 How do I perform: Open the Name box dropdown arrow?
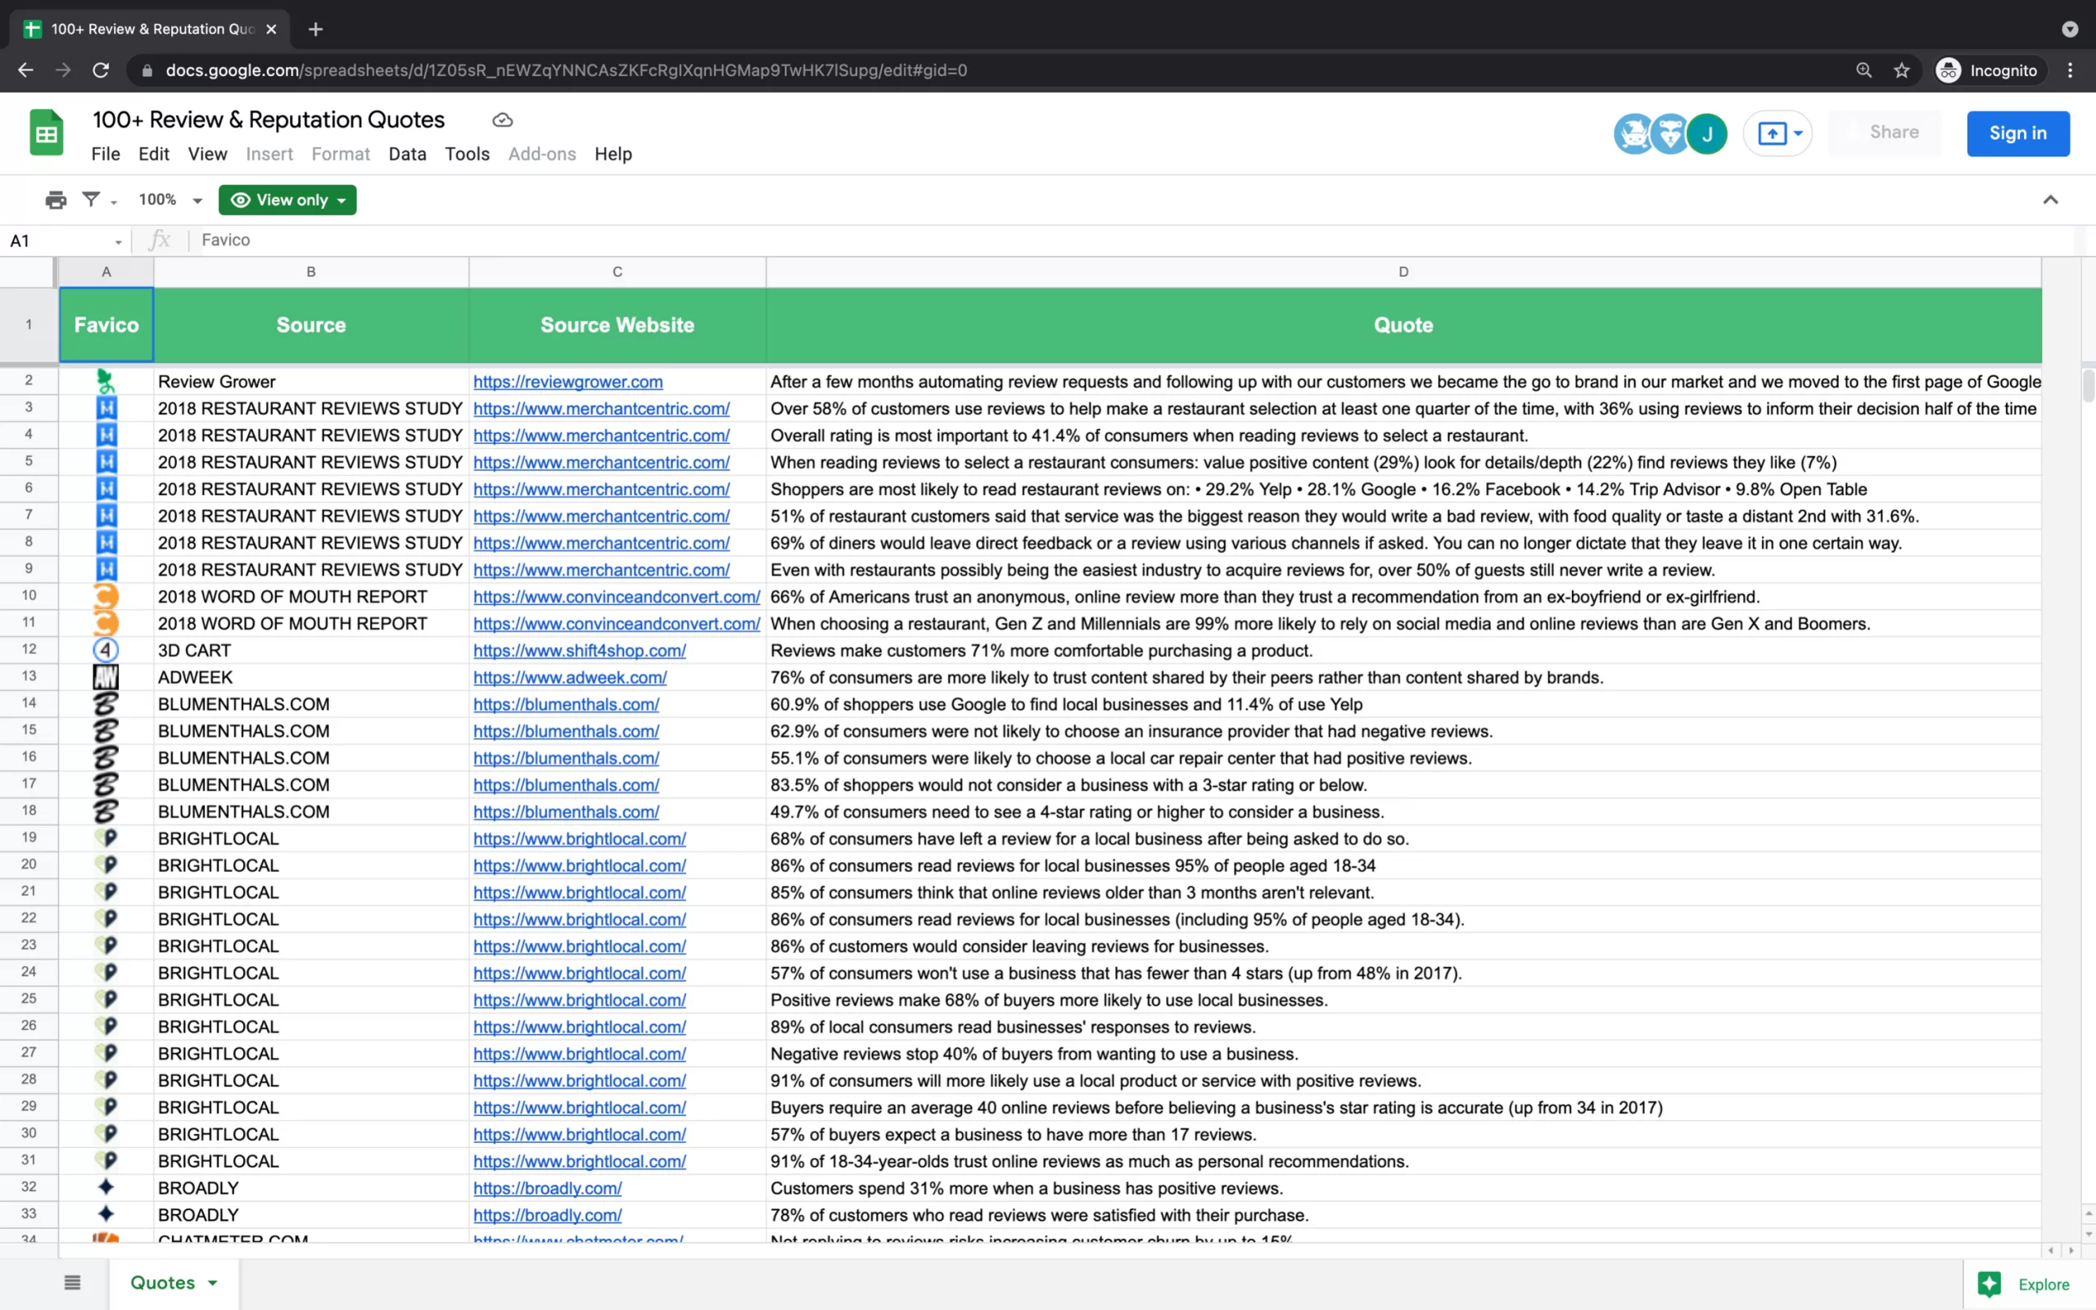(x=119, y=242)
